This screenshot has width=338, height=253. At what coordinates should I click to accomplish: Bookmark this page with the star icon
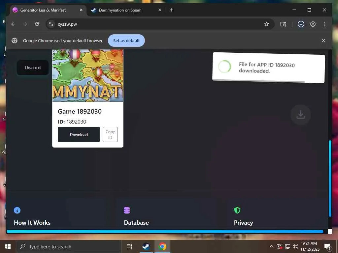pos(267,24)
